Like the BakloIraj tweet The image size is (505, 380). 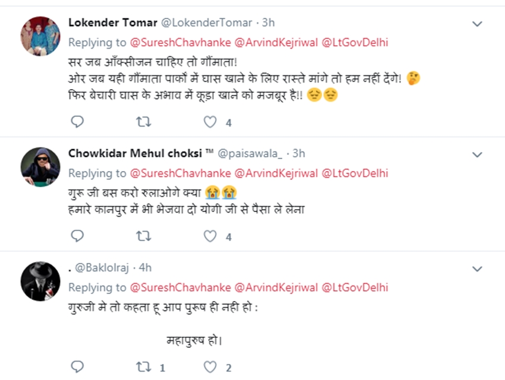210,366
